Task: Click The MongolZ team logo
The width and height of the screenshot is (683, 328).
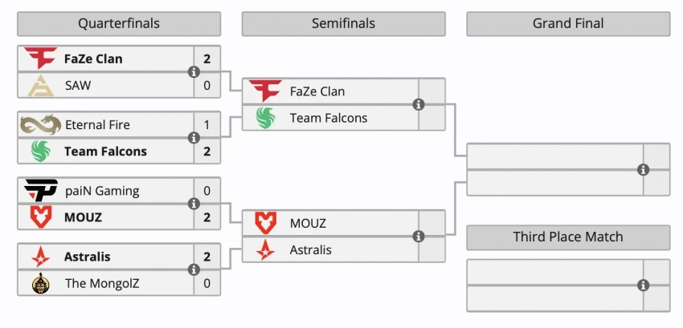Action: [39, 283]
